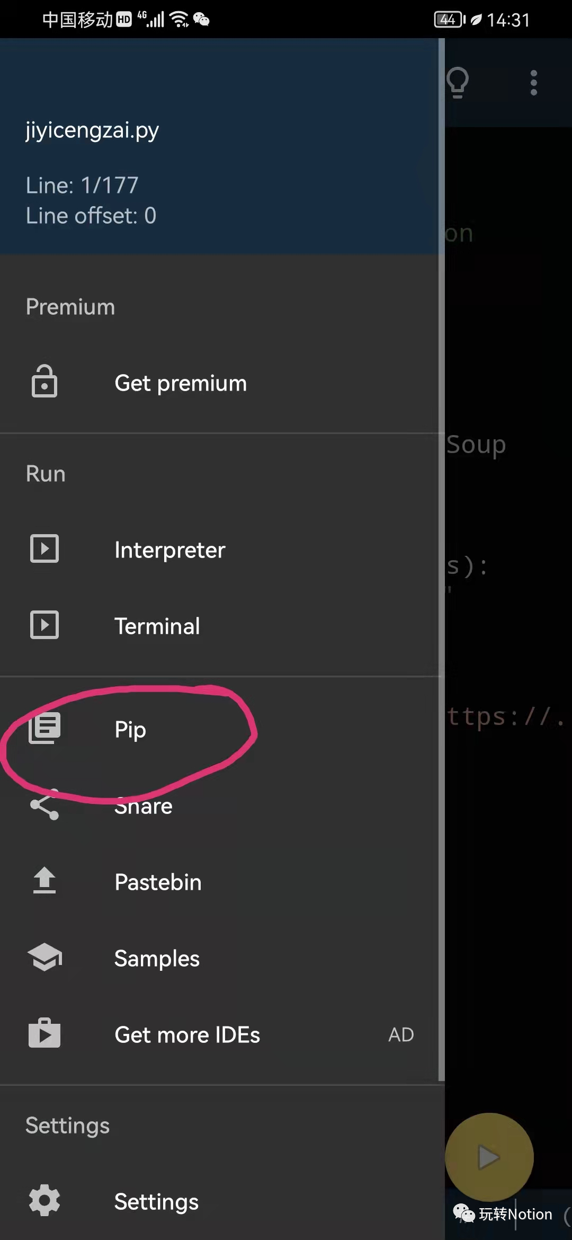Open Pip package manager entry
Screen dimensions: 572x1240
point(130,730)
